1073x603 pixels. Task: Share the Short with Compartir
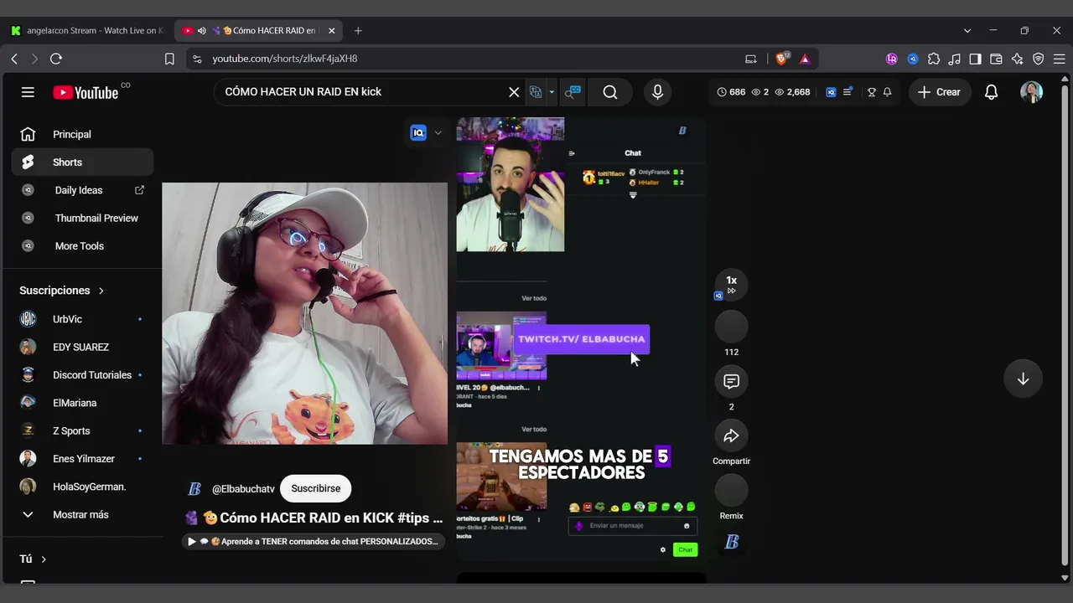pyautogui.click(x=731, y=435)
